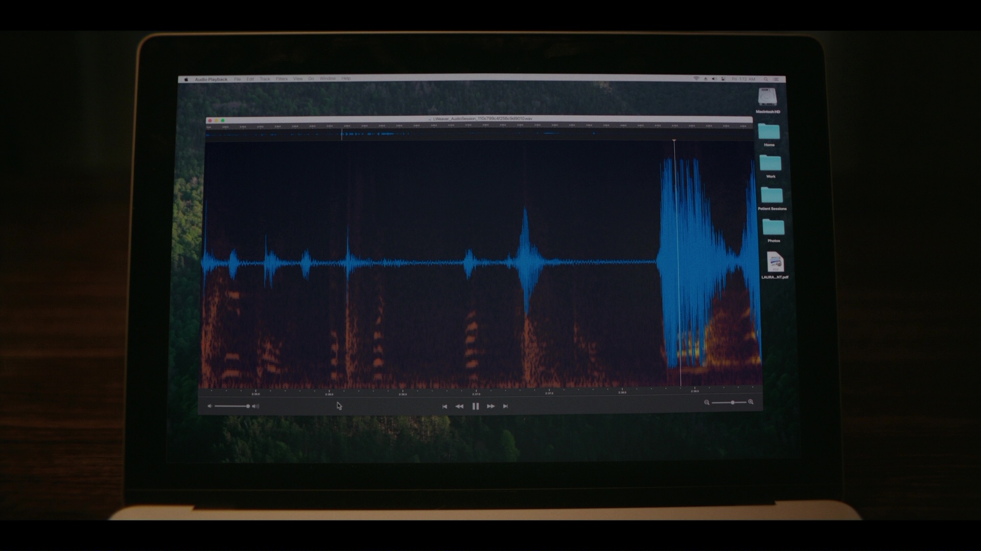Open the File menu
This screenshot has width=981, height=551.
238,79
